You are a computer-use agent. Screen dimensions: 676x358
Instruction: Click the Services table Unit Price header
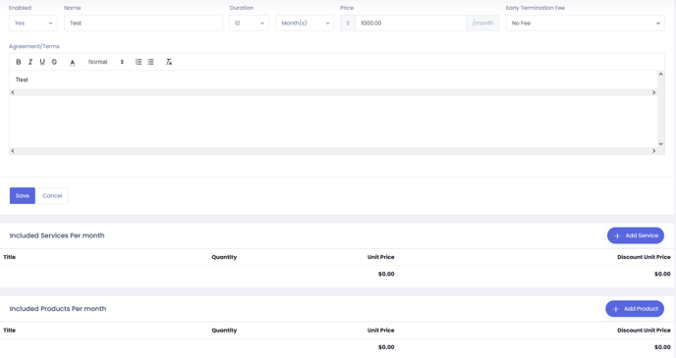point(380,257)
